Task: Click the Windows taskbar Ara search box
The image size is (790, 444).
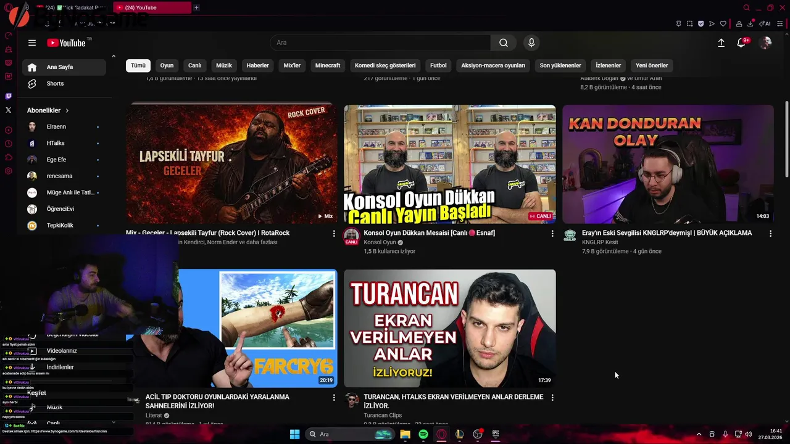Action: point(350,434)
